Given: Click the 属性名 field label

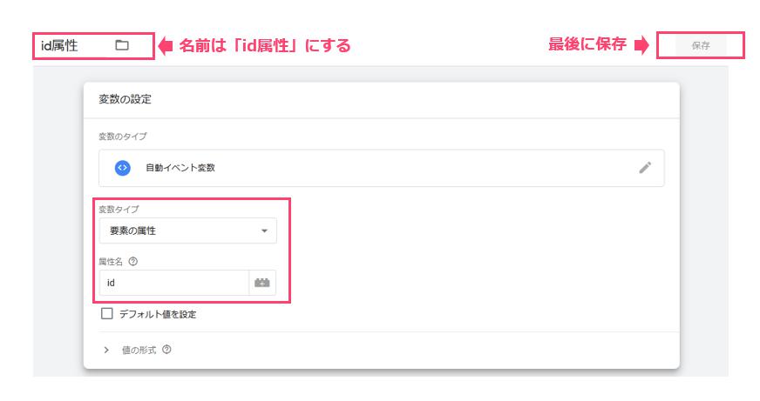Looking at the screenshot, I should pos(111,262).
